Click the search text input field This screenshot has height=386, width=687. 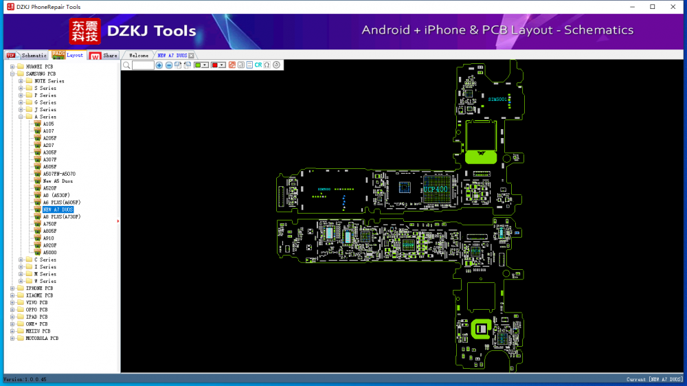(143, 65)
